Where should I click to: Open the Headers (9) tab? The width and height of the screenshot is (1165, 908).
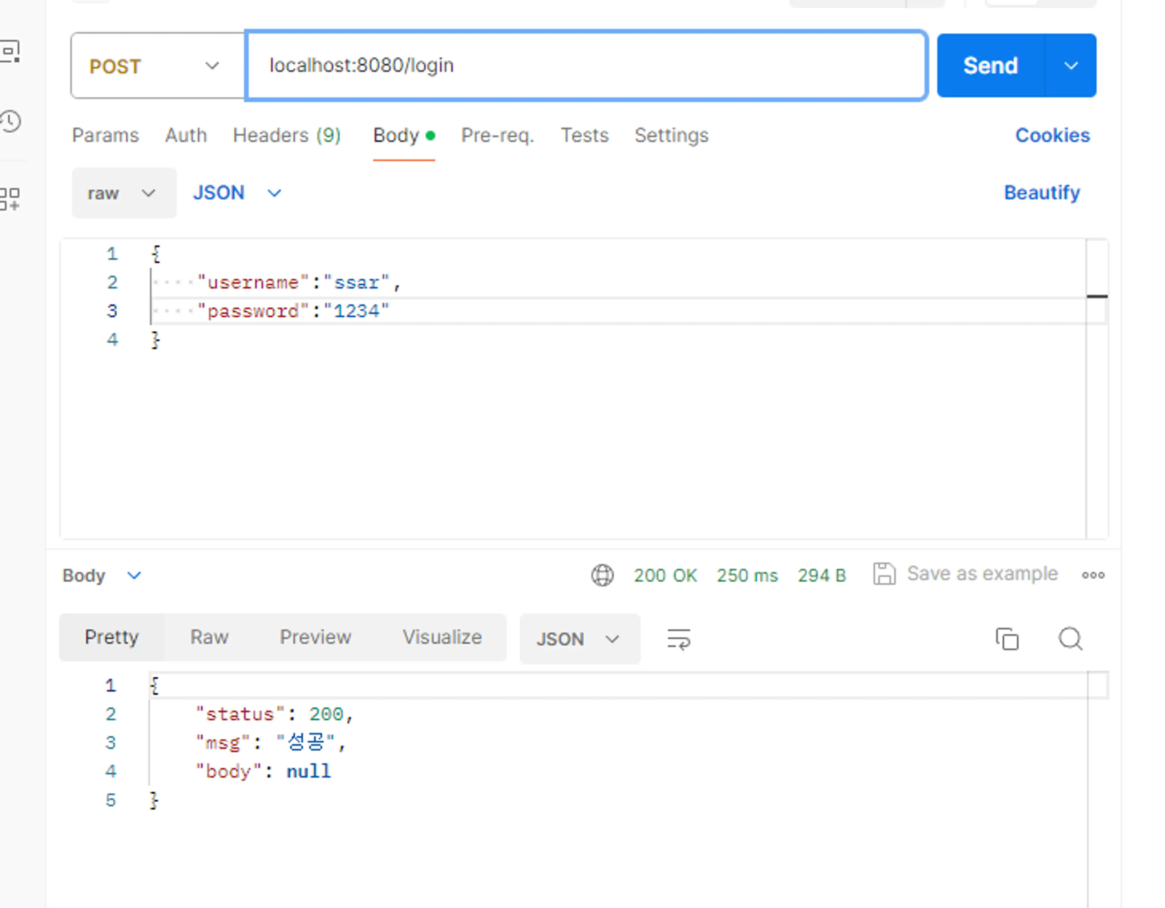tap(287, 136)
